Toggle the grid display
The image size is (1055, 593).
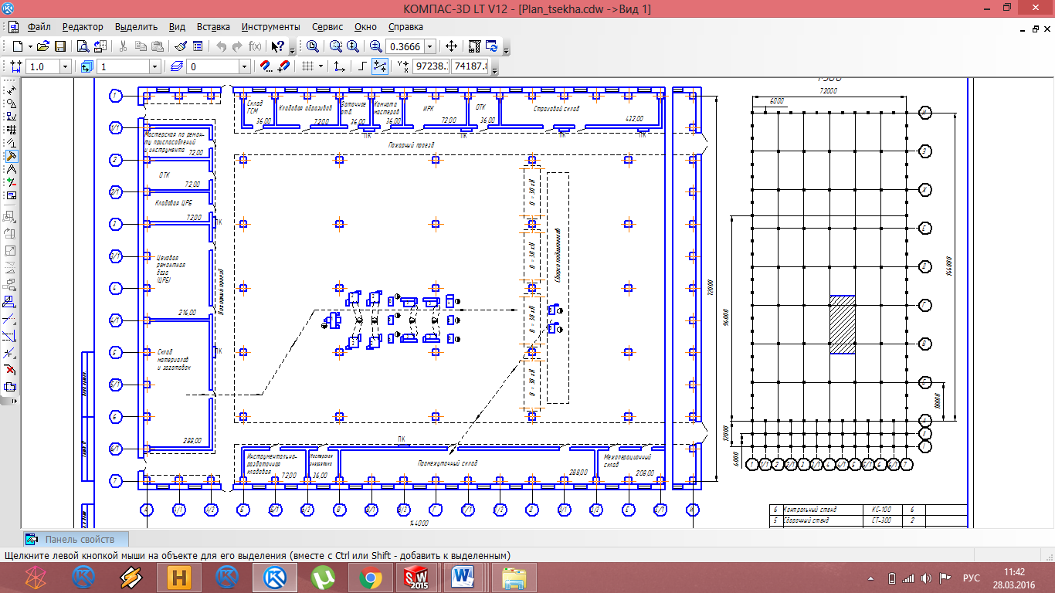coord(307,66)
